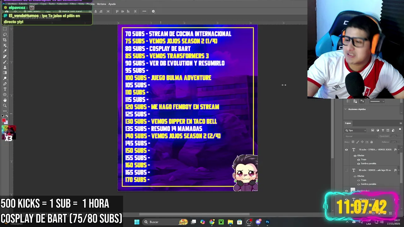Select the Eyedropper tool
This screenshot has width=404, height=227.
pos(5,51)
